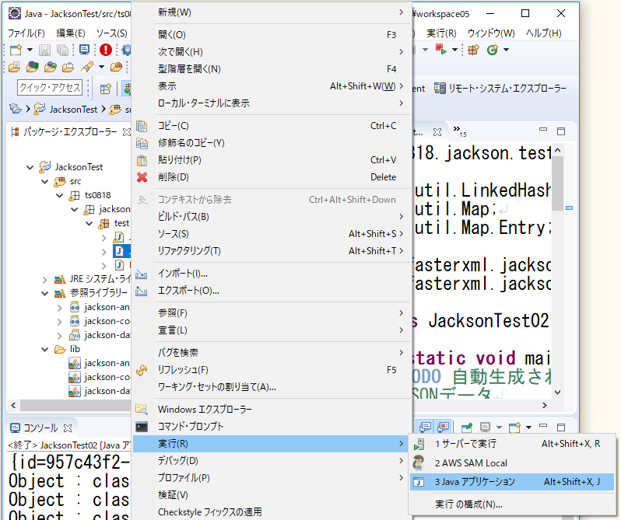This screenshot has height=520, width=621.
Task: Open the 編集(E) menu
Action: click(71, 33)
